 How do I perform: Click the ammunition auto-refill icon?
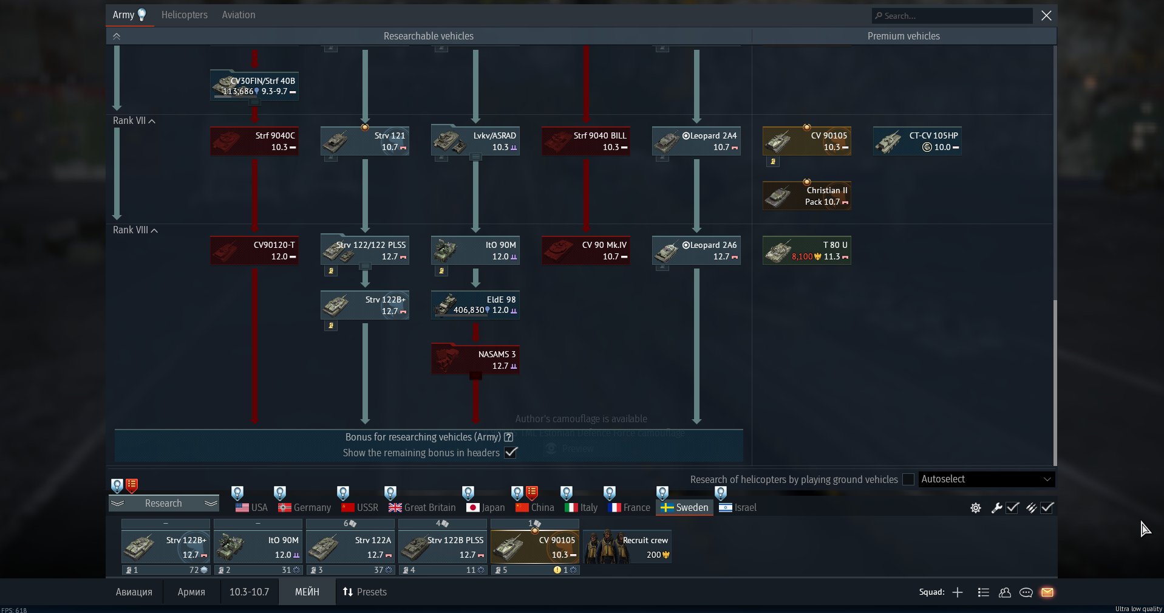(1031, 508)
